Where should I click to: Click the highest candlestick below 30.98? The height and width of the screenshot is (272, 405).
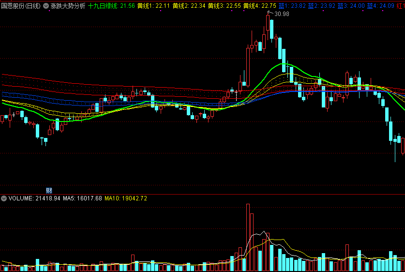point(268,23)
